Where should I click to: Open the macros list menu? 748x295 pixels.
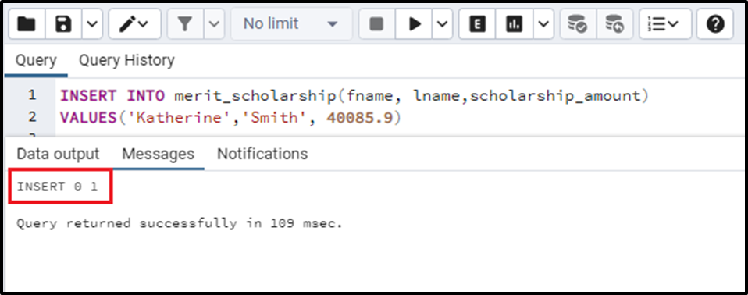click(665, 23)
